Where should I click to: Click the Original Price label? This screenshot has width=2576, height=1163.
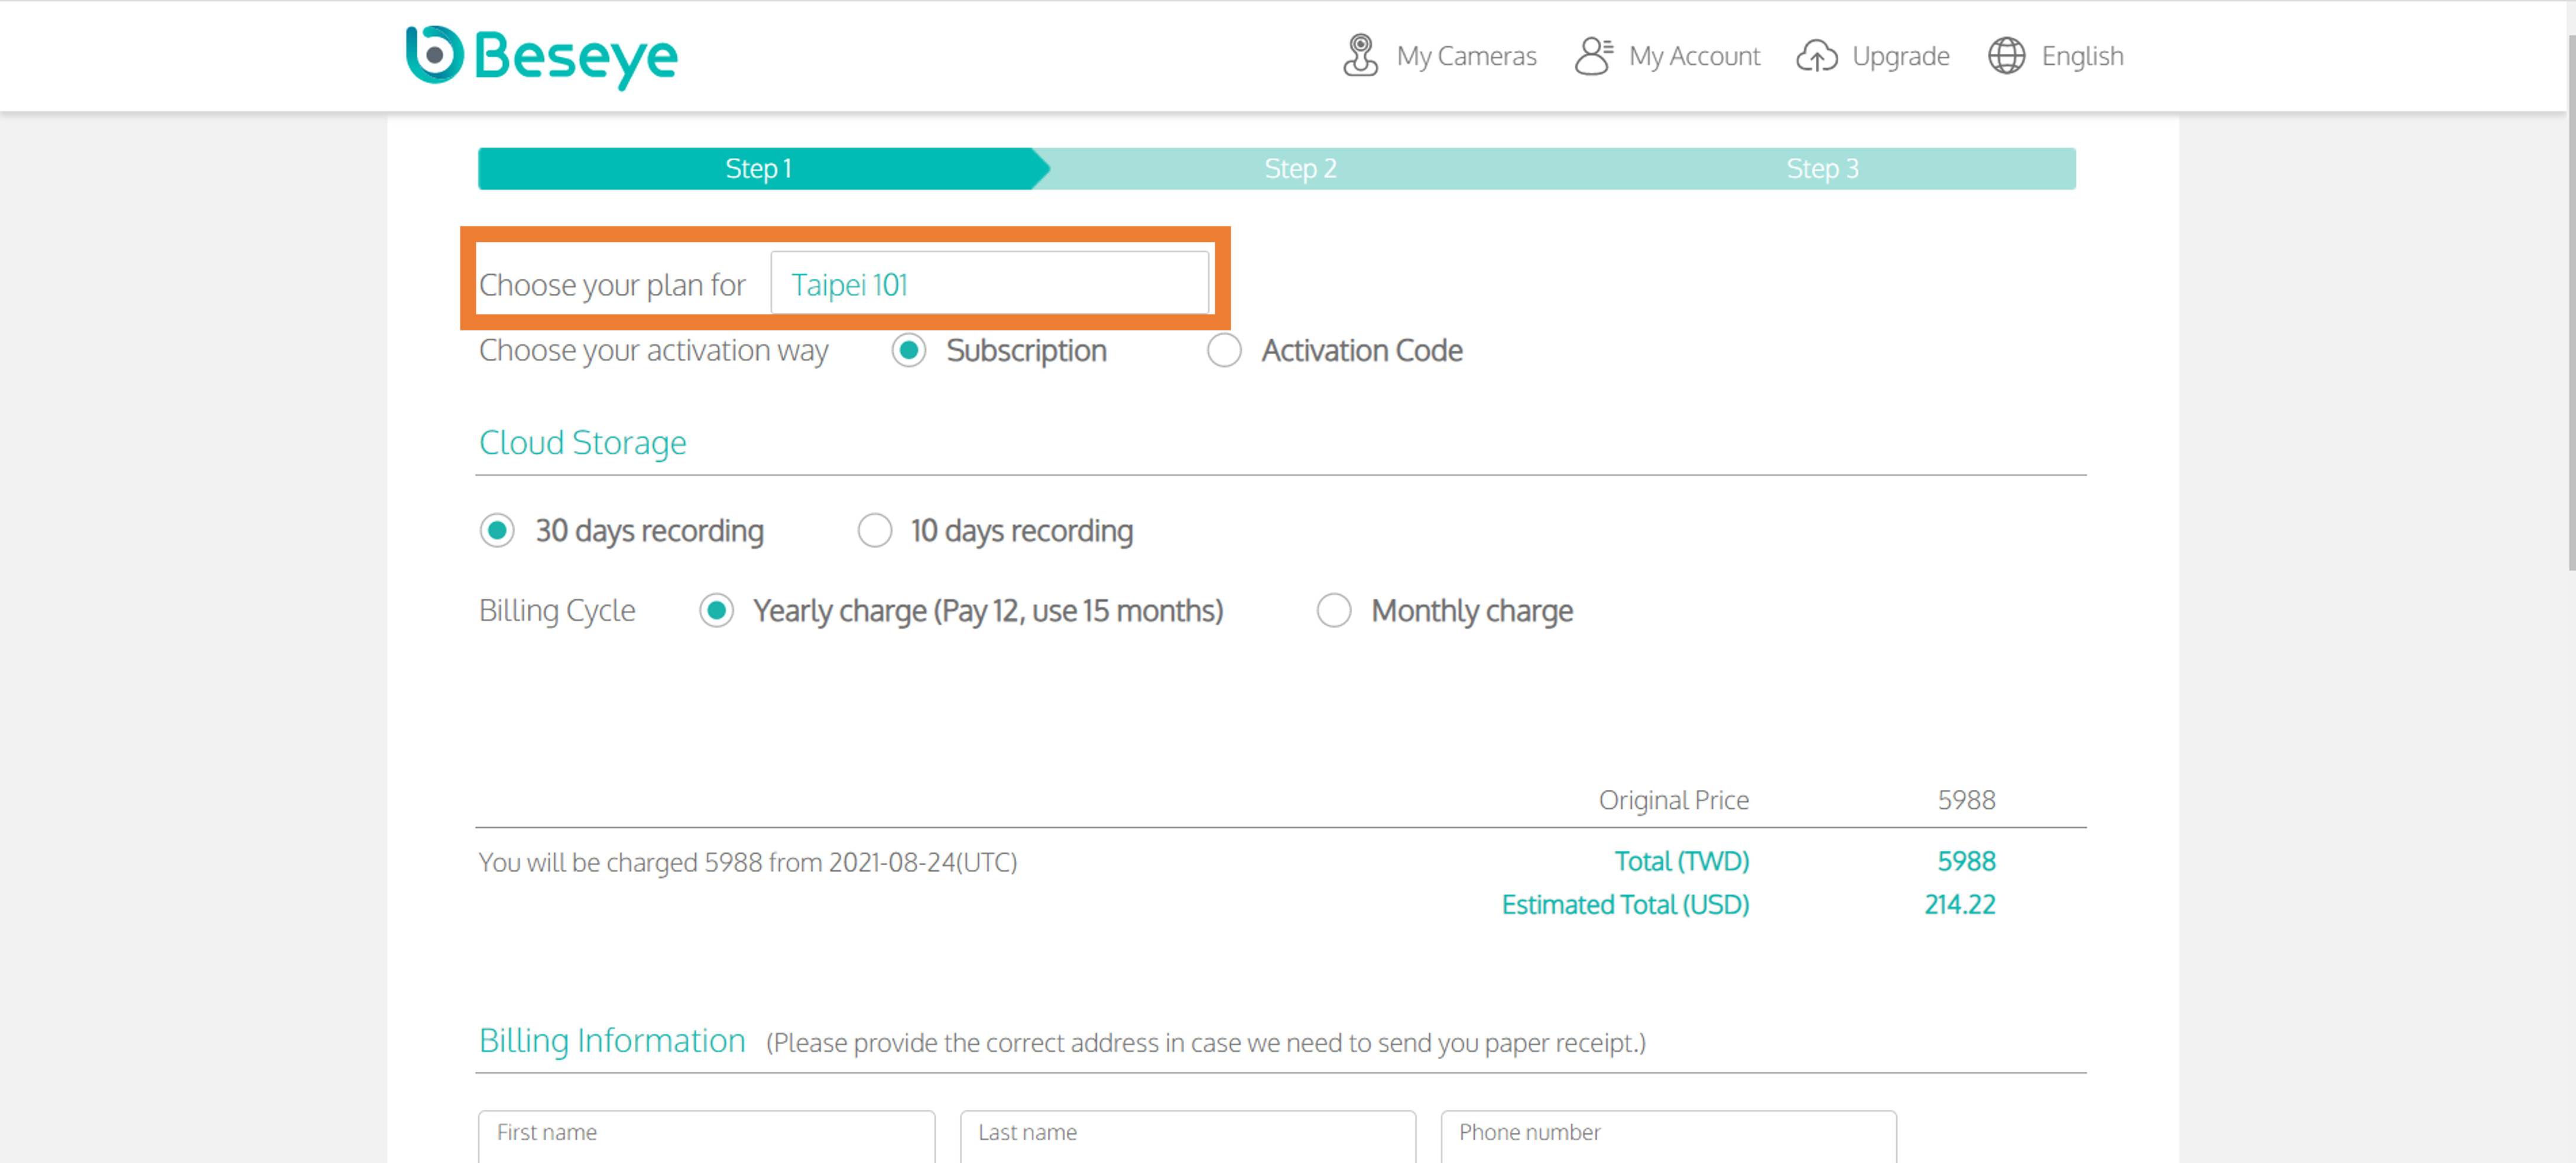click(x=1673, y=800)
